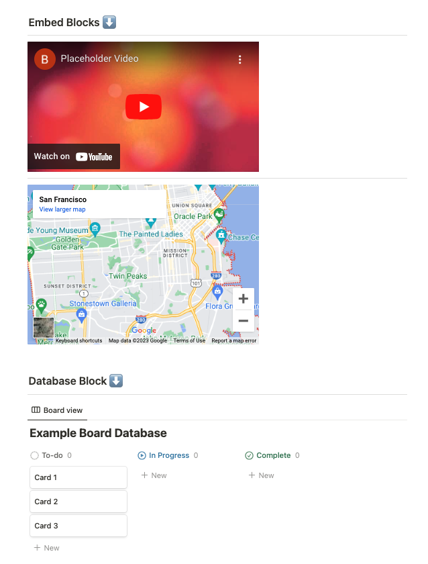428x564 pixels.
Task: Open Watch on YouTube link
Action: pos(74,156)
